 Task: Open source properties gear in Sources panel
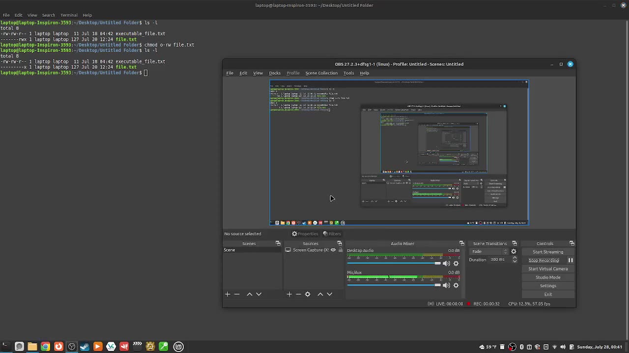click(x=308, y=294)
